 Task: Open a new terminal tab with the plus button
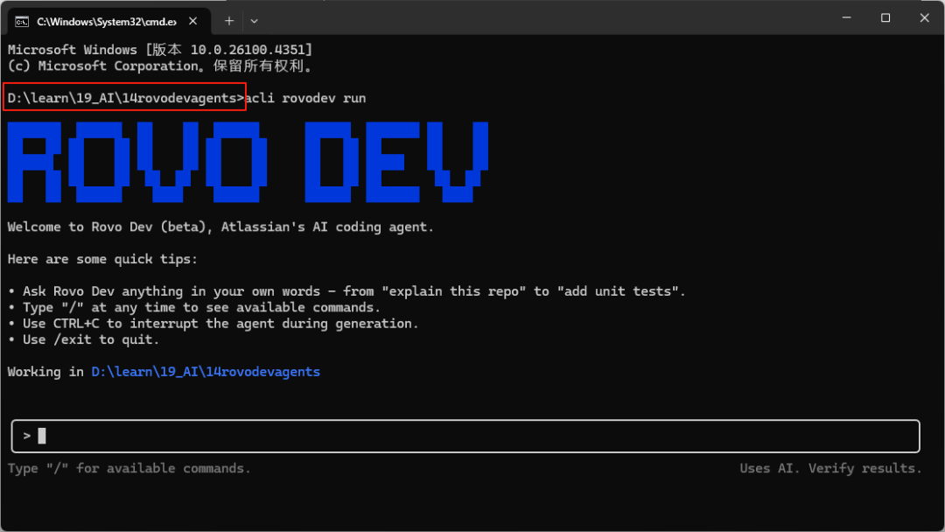tap(228, 19)
